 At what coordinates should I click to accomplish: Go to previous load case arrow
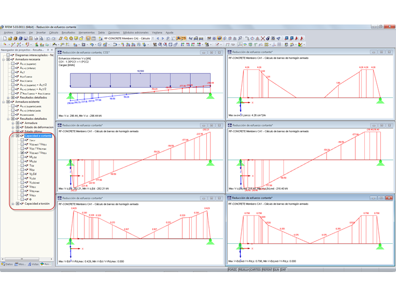point(158,39)
